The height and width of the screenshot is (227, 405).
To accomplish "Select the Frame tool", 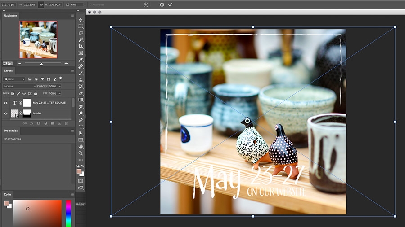I will tap(81, 53).
